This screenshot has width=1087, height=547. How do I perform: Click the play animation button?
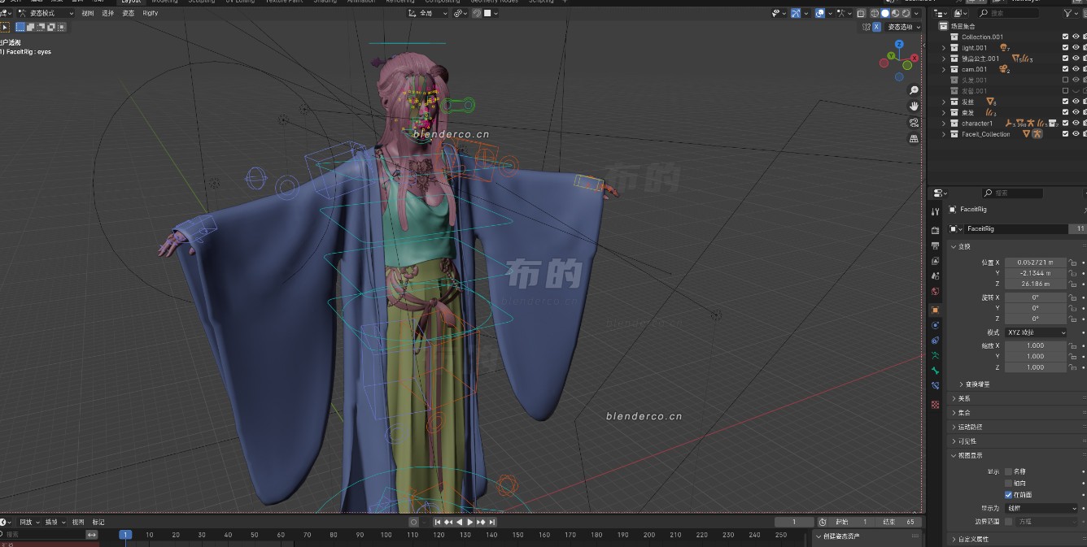[470, 522]
